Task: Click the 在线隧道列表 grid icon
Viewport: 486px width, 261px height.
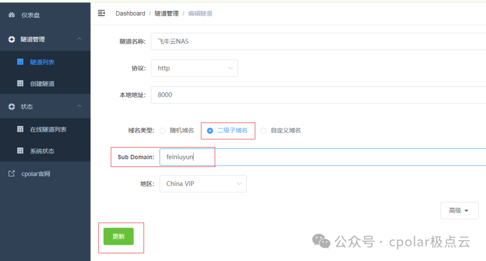Action: [x=20, y=129]
